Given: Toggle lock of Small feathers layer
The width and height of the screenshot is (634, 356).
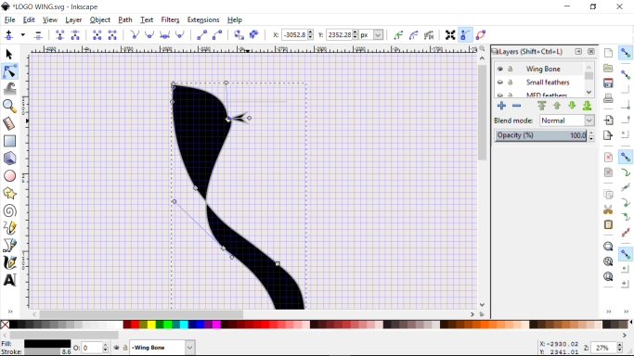Looking at the screenshot, I should (511, 83).
